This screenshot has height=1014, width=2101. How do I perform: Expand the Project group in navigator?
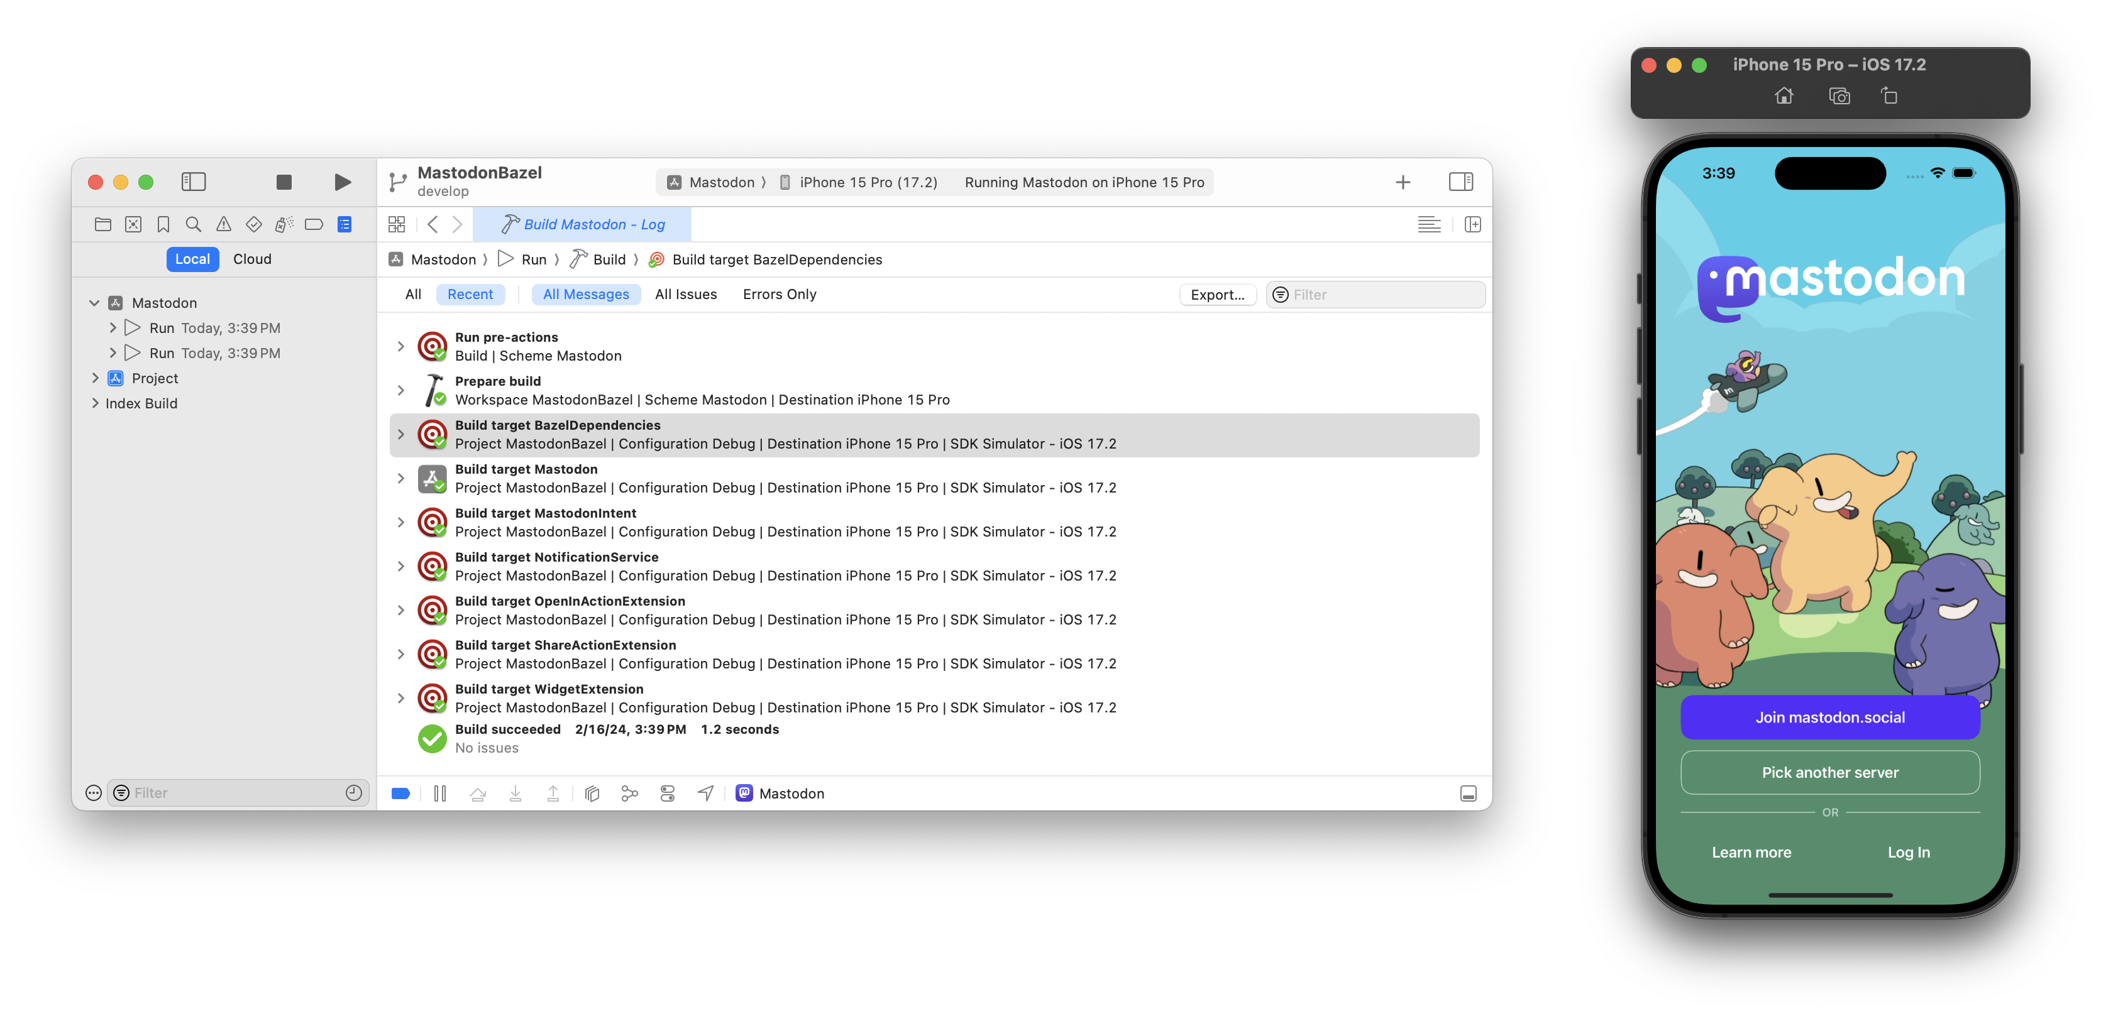point(94,378)
